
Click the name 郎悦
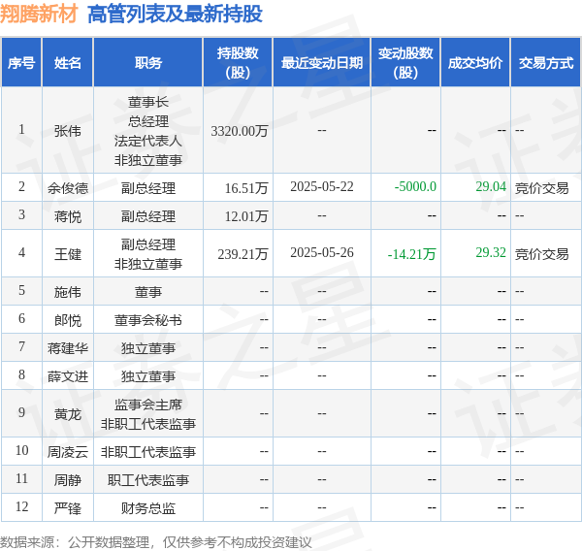click(68, 320)
